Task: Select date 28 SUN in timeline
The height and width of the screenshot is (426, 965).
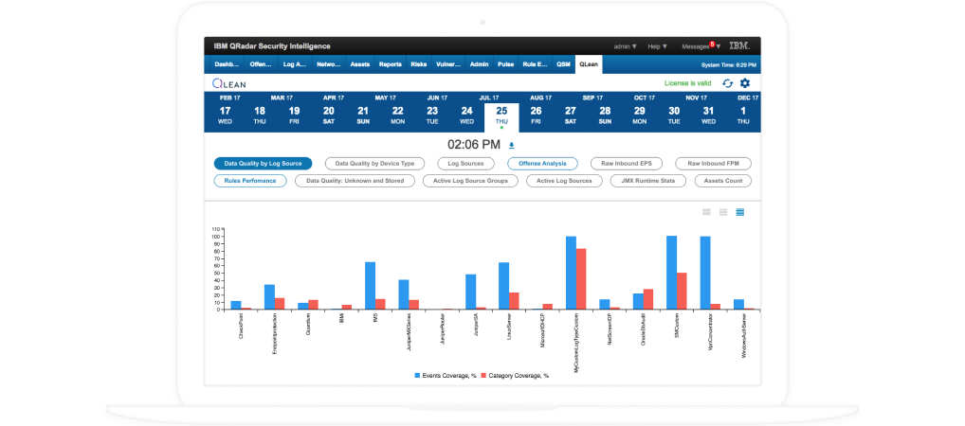Action: 605,115
